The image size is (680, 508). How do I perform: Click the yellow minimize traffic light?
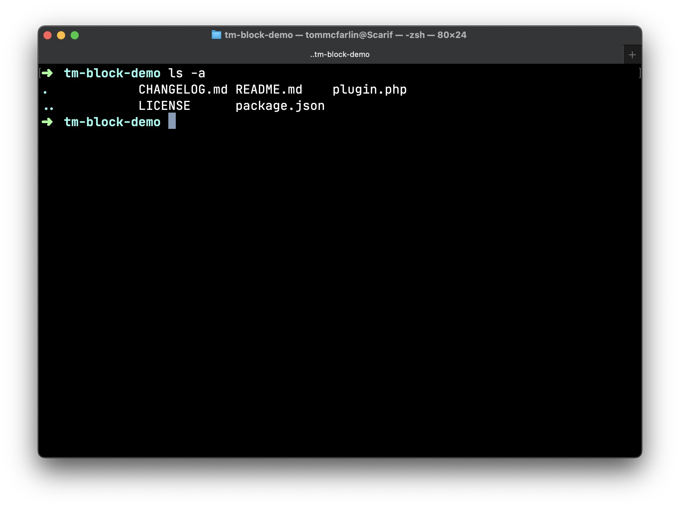click(x=61, y=35)
